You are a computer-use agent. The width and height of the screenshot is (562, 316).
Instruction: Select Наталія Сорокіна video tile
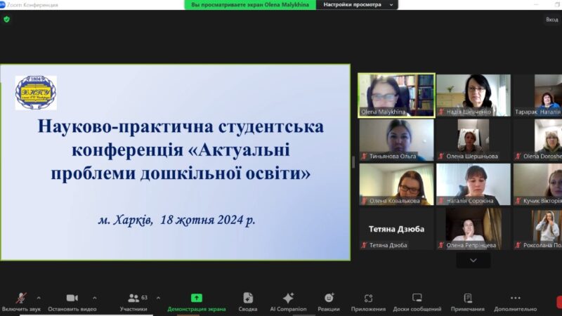[x=473, y=184]
